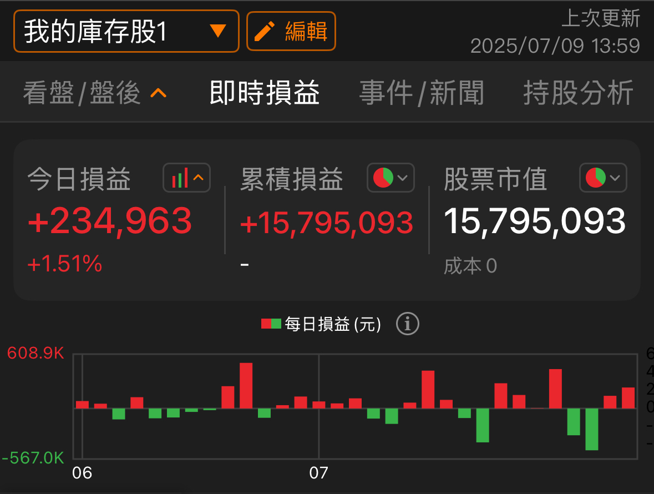Click the orange triangle arrow in portfolio selector
The height and width of the screenshot is (494, 654).
click(217, 31)
